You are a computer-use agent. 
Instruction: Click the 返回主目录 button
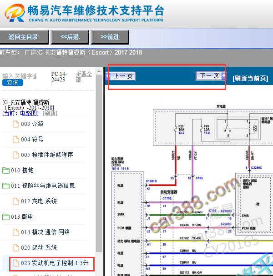23,37
